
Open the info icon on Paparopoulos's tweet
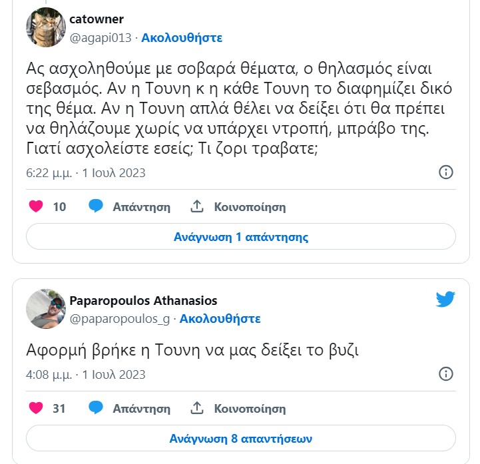click(446, 373)
